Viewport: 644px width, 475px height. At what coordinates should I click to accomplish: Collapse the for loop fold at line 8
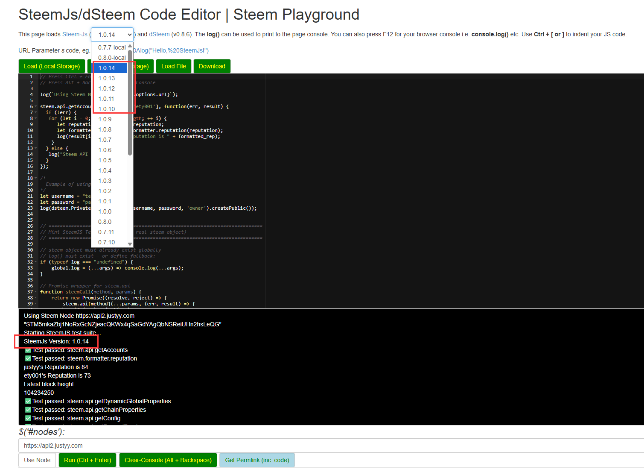point(36,118)
